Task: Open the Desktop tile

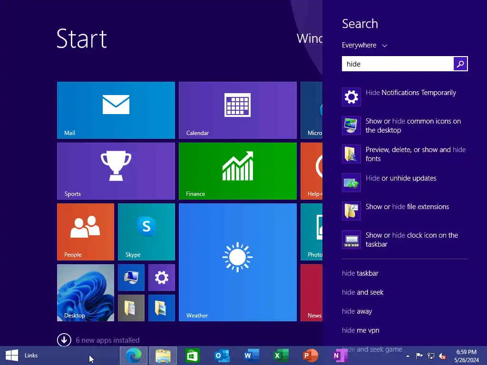Action: 86,293
